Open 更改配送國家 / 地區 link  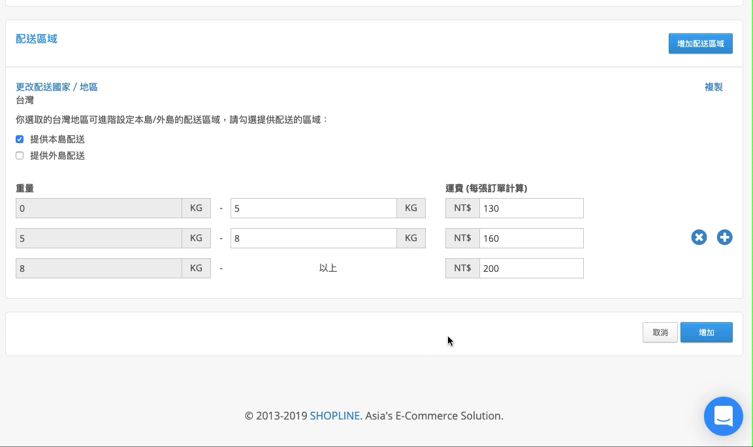(57, 87)
